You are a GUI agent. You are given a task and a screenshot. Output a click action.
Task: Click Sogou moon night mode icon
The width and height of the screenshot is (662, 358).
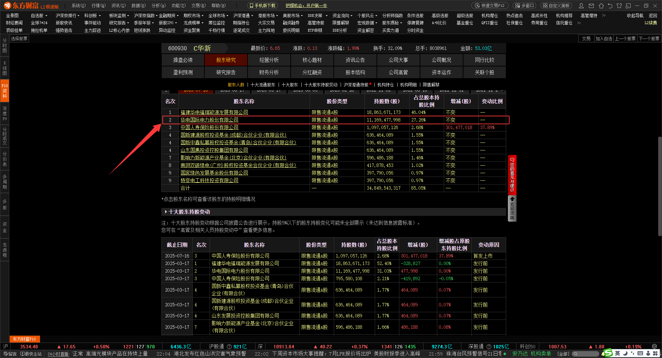pos(625,353)
